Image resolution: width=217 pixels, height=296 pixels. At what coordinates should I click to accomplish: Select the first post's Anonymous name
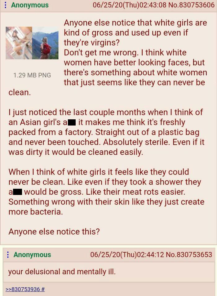(30, 5)
